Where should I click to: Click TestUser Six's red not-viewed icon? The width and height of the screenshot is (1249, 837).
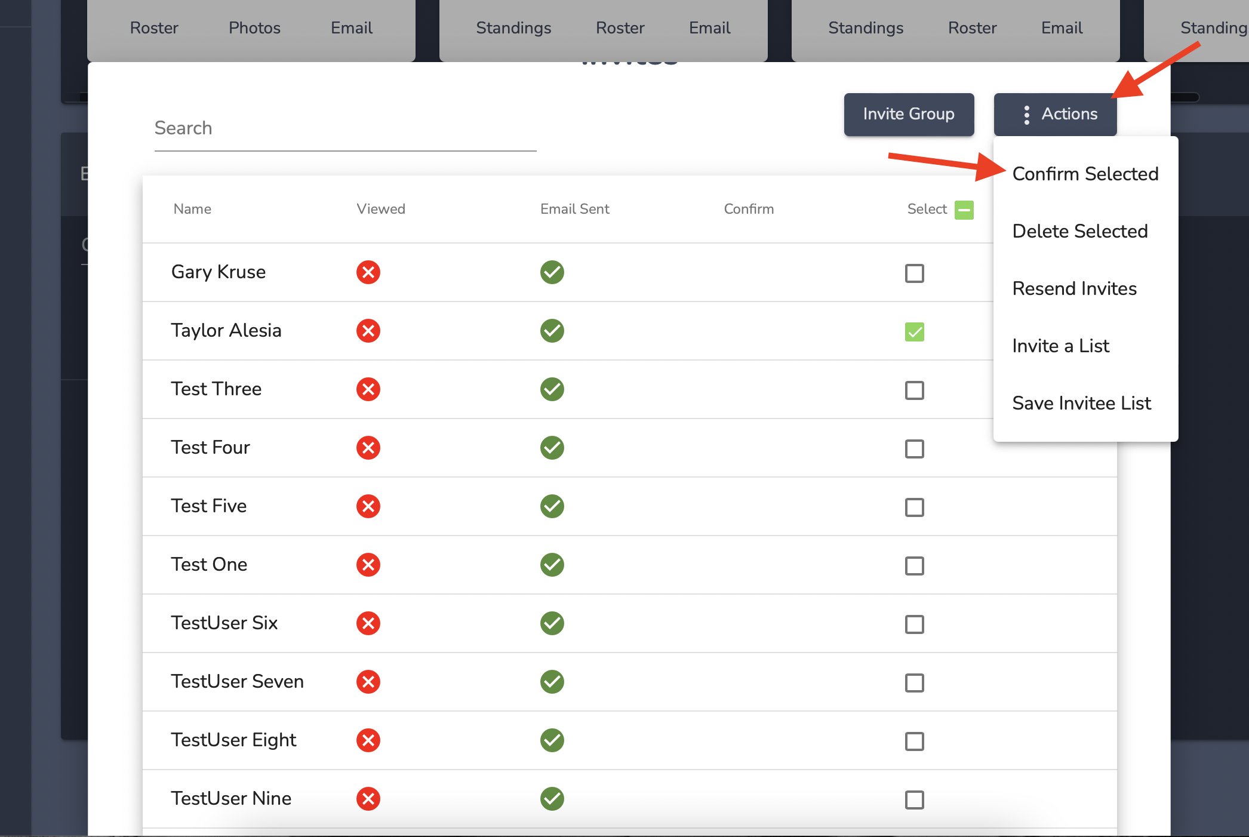point(368,623)
